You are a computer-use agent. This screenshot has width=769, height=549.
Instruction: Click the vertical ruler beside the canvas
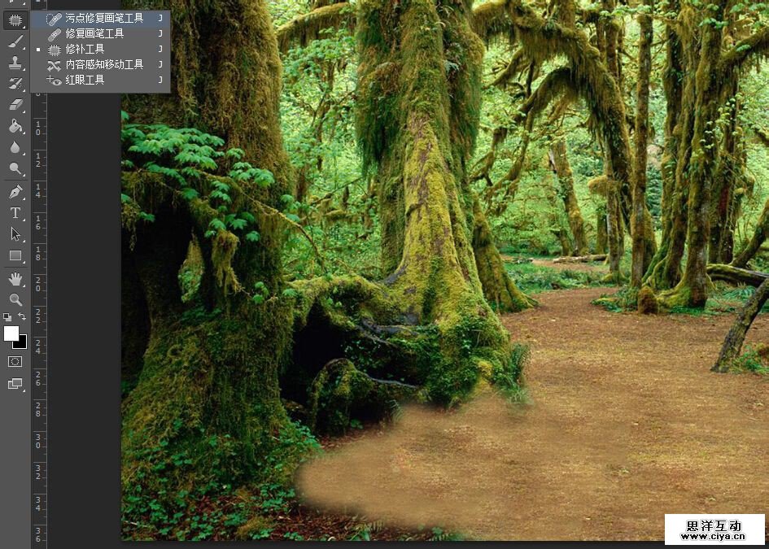[39, 319]
